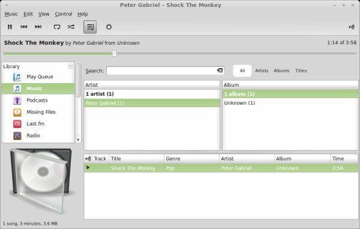
Task: Open the Help menu
Action: (82, 14)
